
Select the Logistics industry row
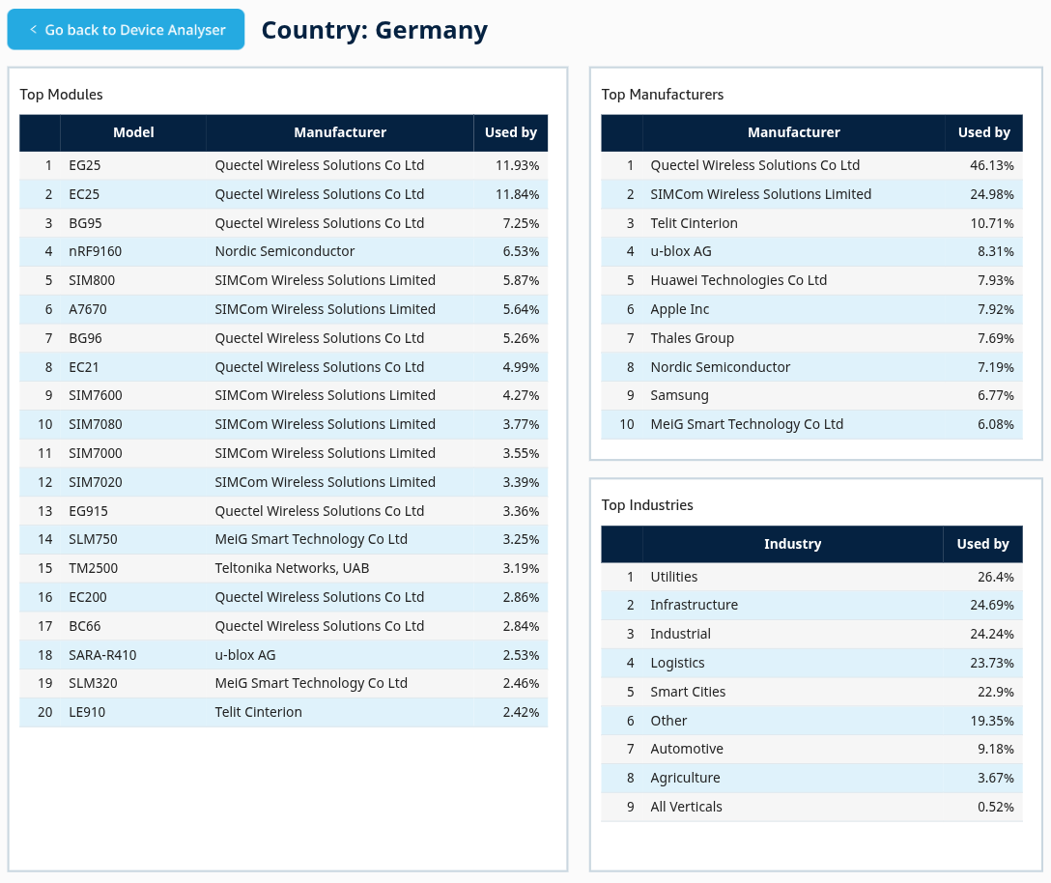click(x=811, y=663)
